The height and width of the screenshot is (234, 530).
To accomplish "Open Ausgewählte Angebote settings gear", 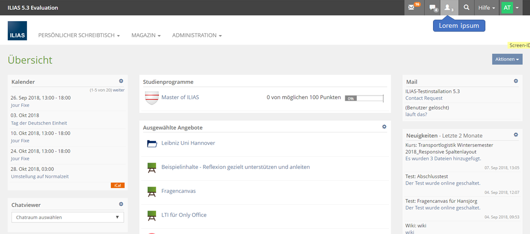I will tap(384, 127).
